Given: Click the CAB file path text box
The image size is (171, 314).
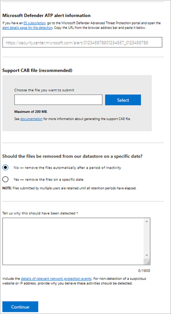Looking at the screenshot, I should 58,100.
